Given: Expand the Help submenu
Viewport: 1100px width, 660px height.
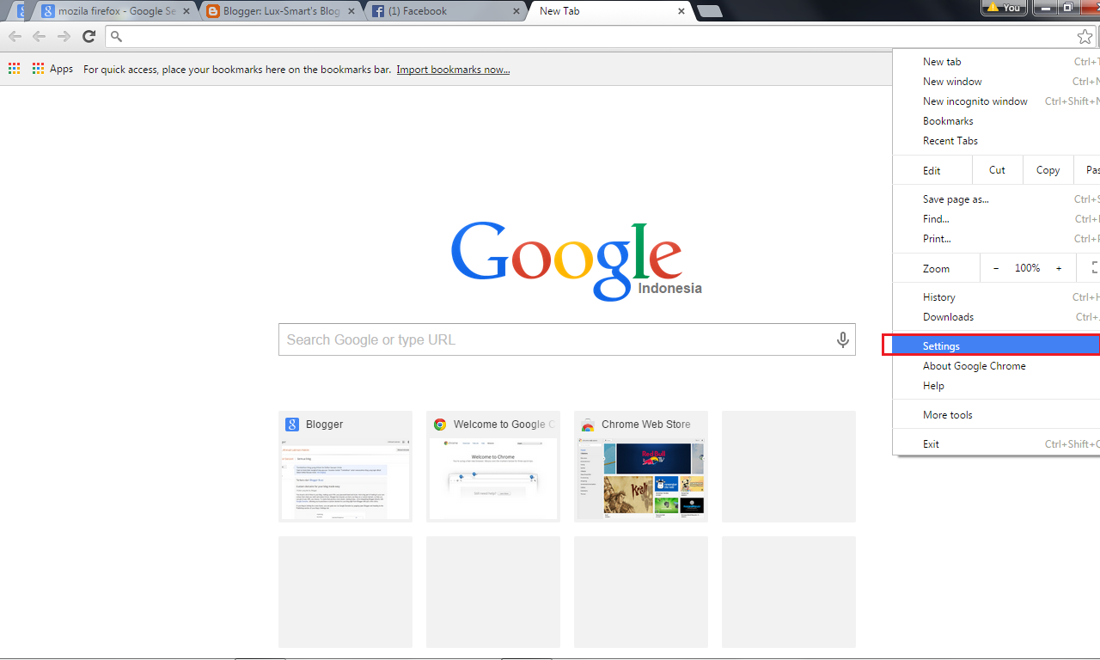Looking at the screenshot, I should (x=997, y=386).
